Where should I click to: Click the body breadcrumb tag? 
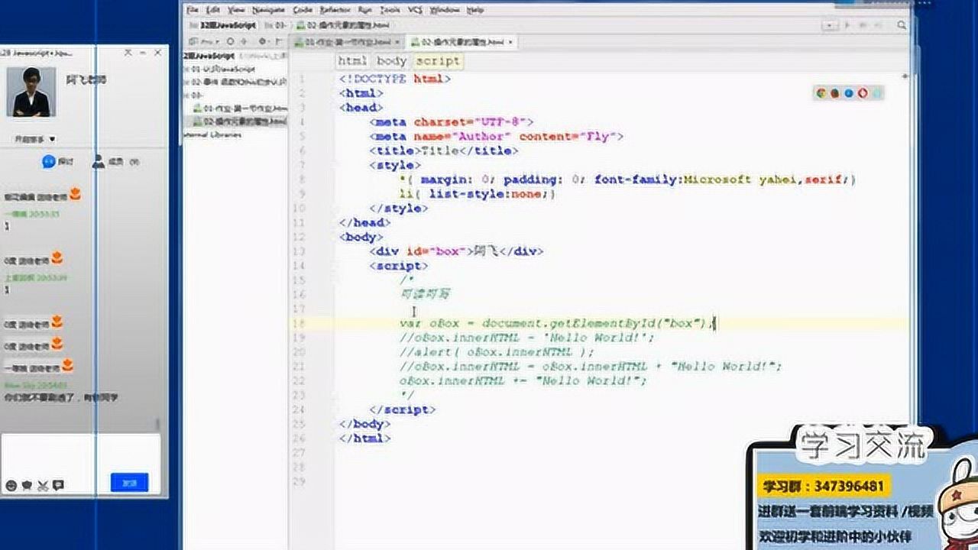coord(391,60)
